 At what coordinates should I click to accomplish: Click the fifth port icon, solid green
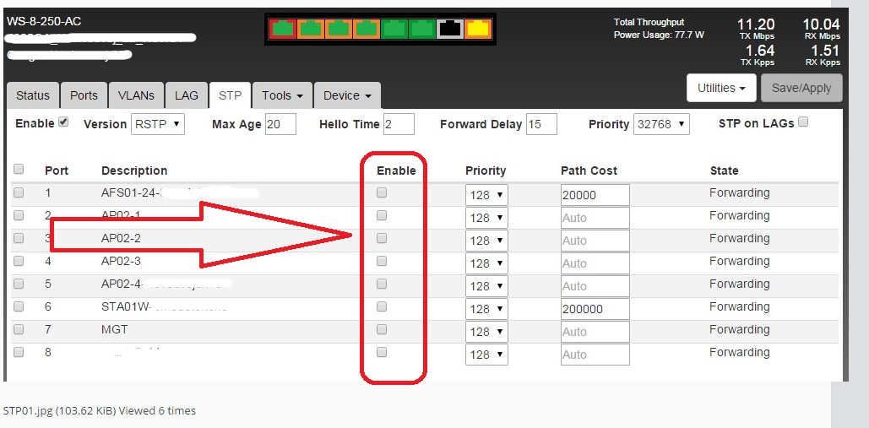point(394,29)
